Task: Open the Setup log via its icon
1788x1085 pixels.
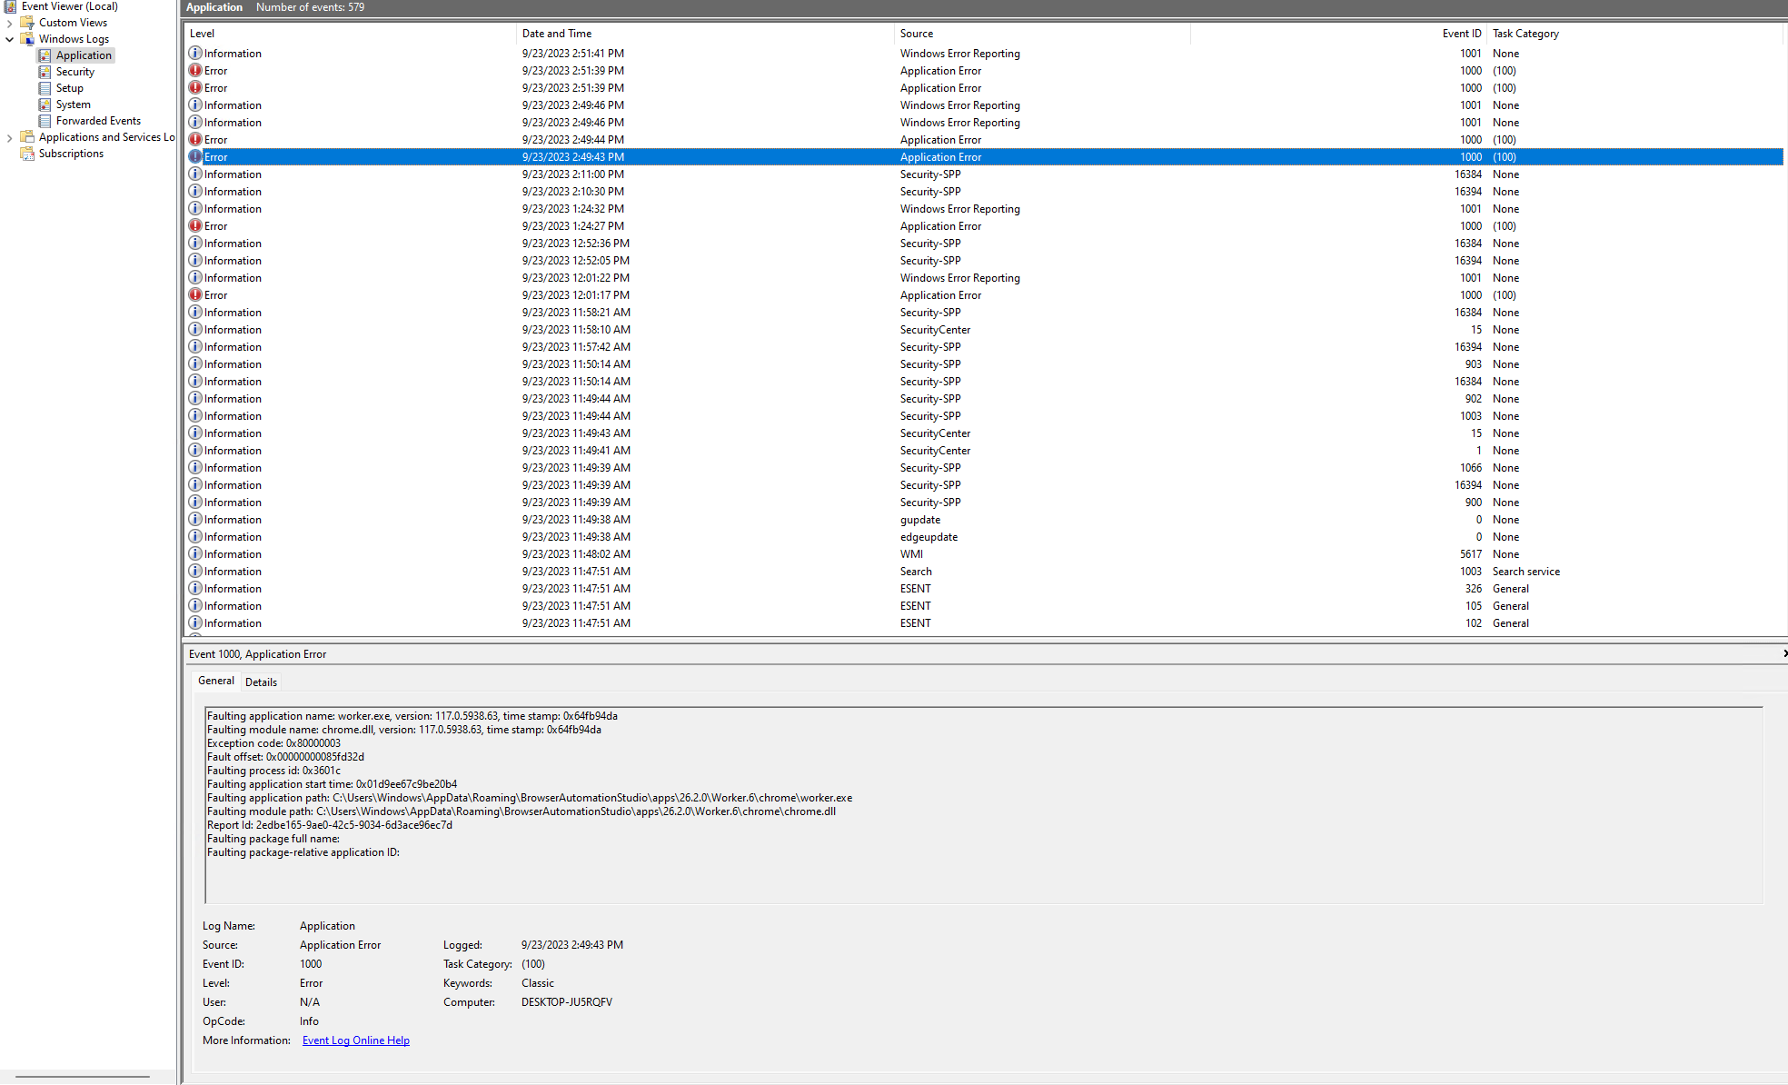Action: [x=45, y=88]
